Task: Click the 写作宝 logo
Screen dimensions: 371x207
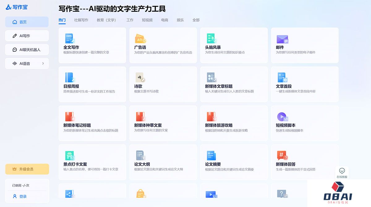Action: [17, 7]
